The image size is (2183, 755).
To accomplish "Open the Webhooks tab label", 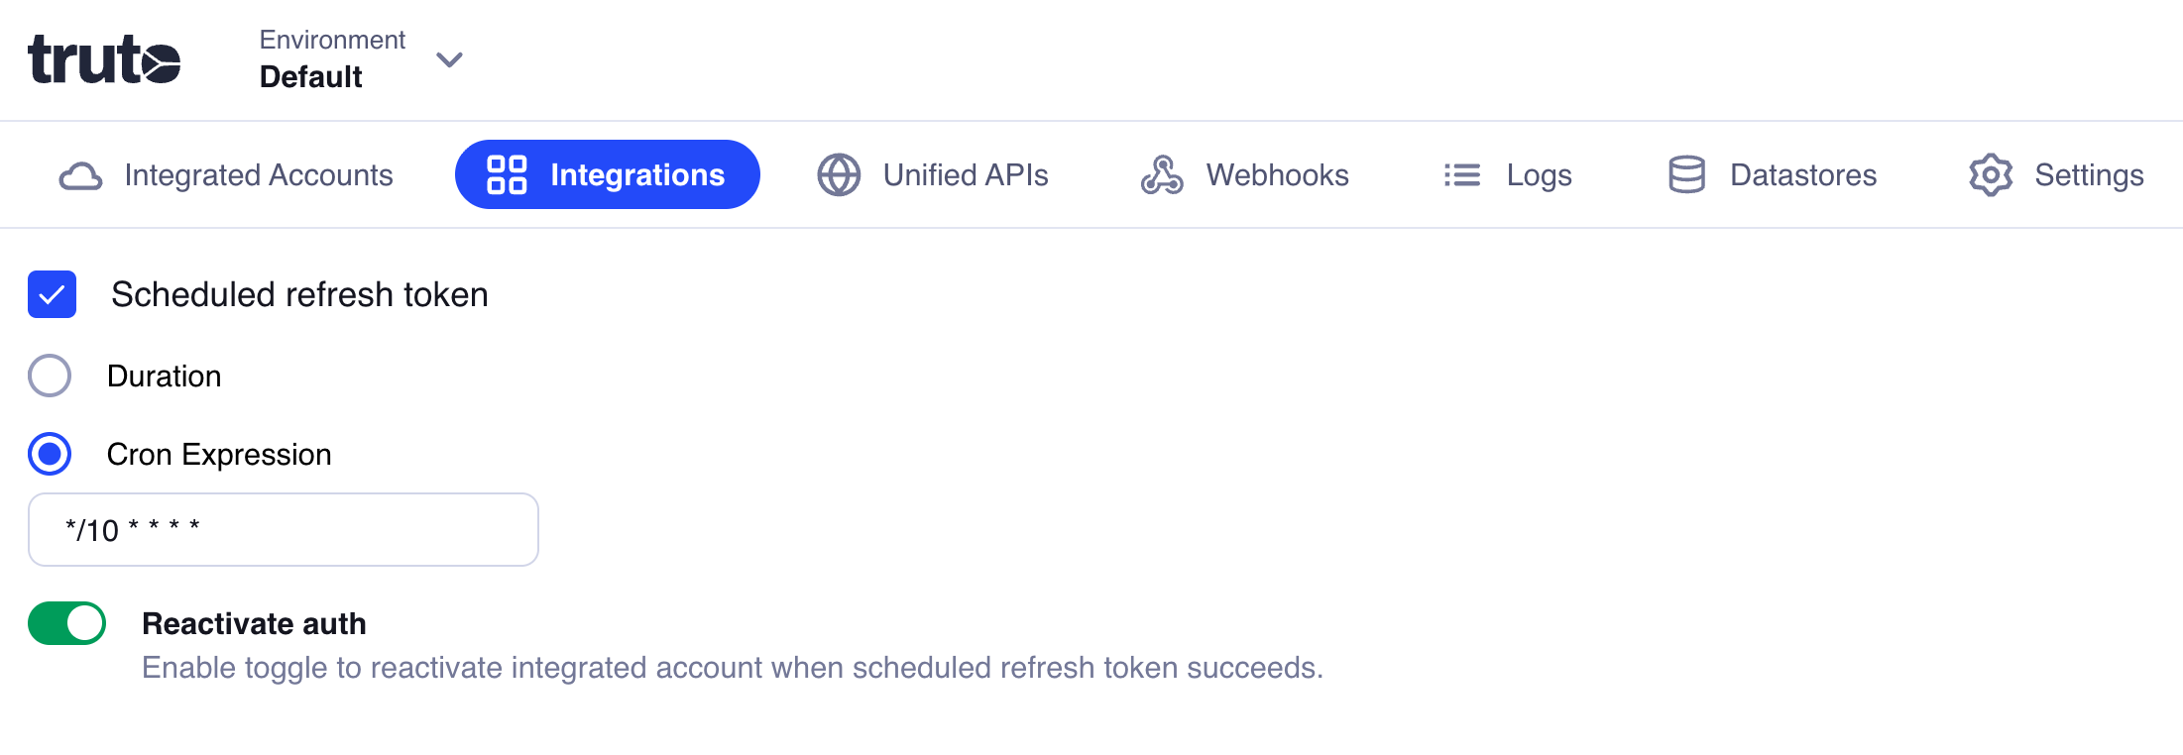I will click(x=1277, y=175).
